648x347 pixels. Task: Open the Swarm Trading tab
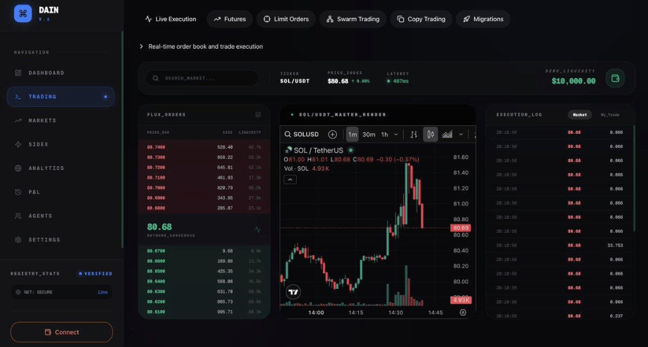[x=353, y=19]
